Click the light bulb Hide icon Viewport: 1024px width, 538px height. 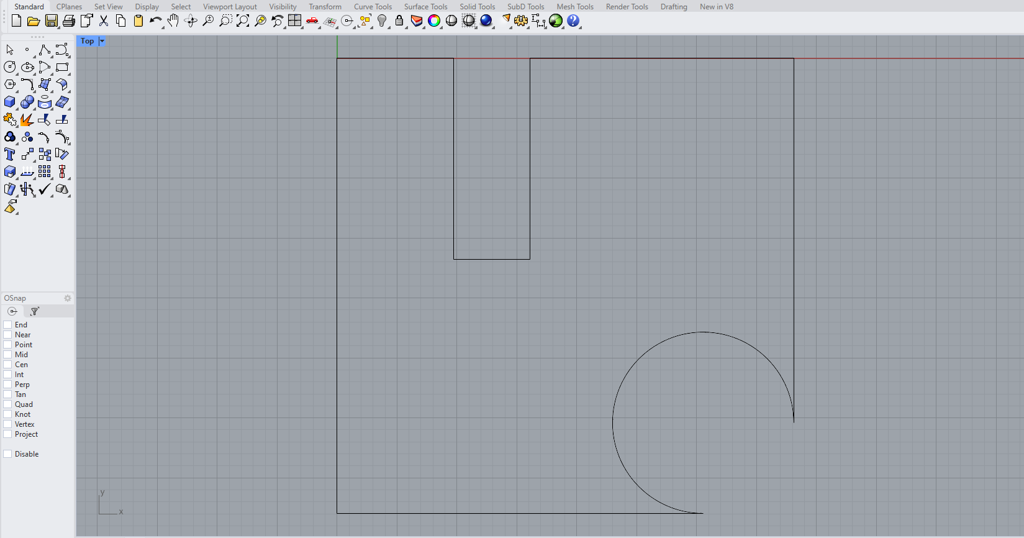(x=382, y=21)
